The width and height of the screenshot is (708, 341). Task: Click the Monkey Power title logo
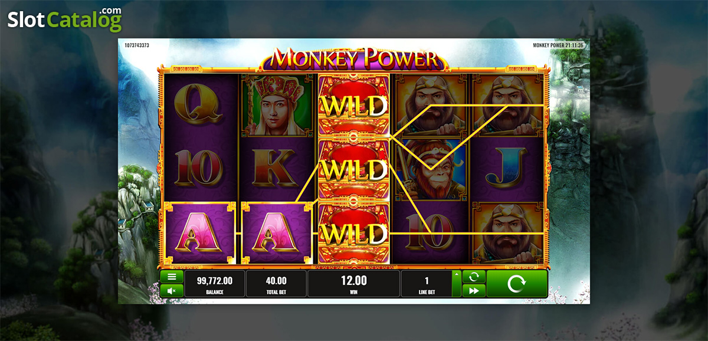[354, 58]
